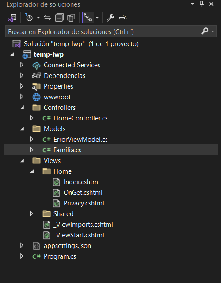Open Privacy.cshtml view
The image size is (221, 283).
pyautogui.click(x=84, y=203)
